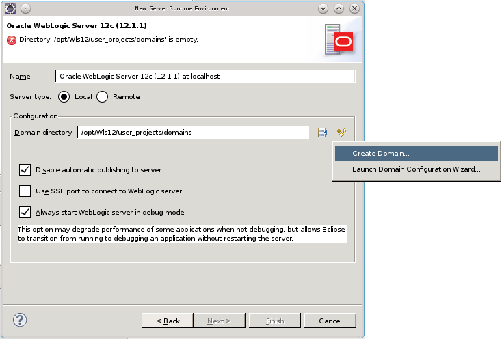Screen dimensions: 502x339
Task: Cancel the server runtime dialog
Action: [x=330, y=321]
